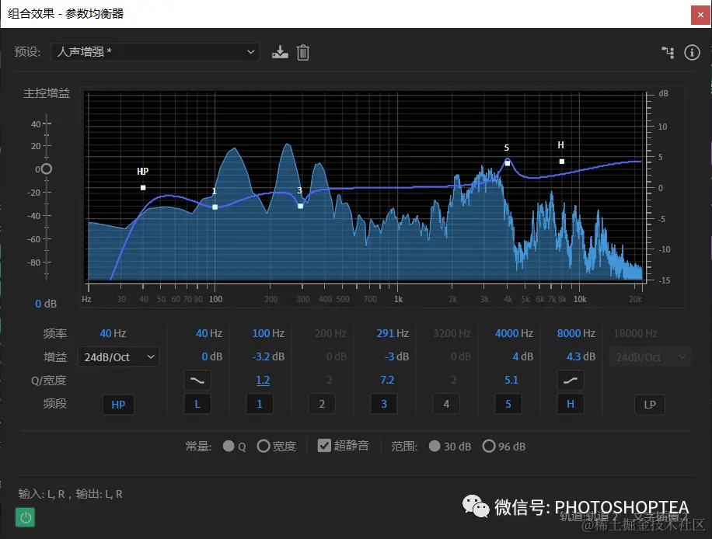Select control point 5 on the EQ curve
Screen dimensions: 712x539
click(x=508, y=163)
